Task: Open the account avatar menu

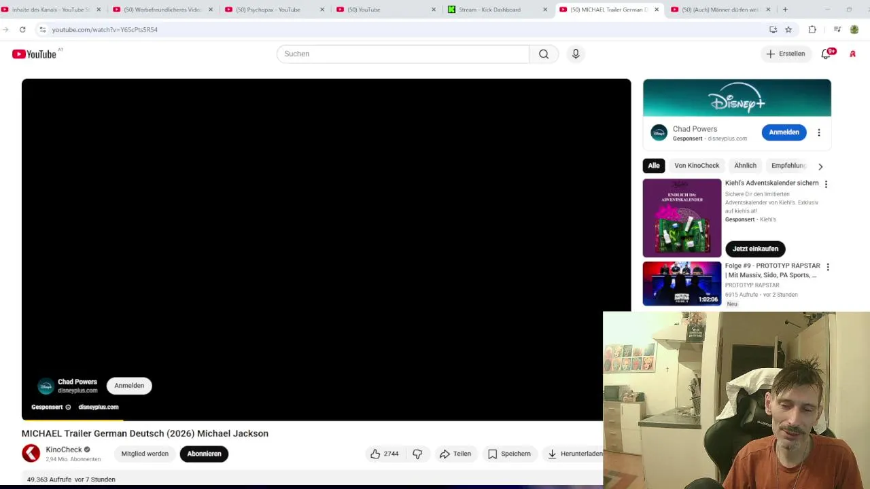Action: pos(852,54)
